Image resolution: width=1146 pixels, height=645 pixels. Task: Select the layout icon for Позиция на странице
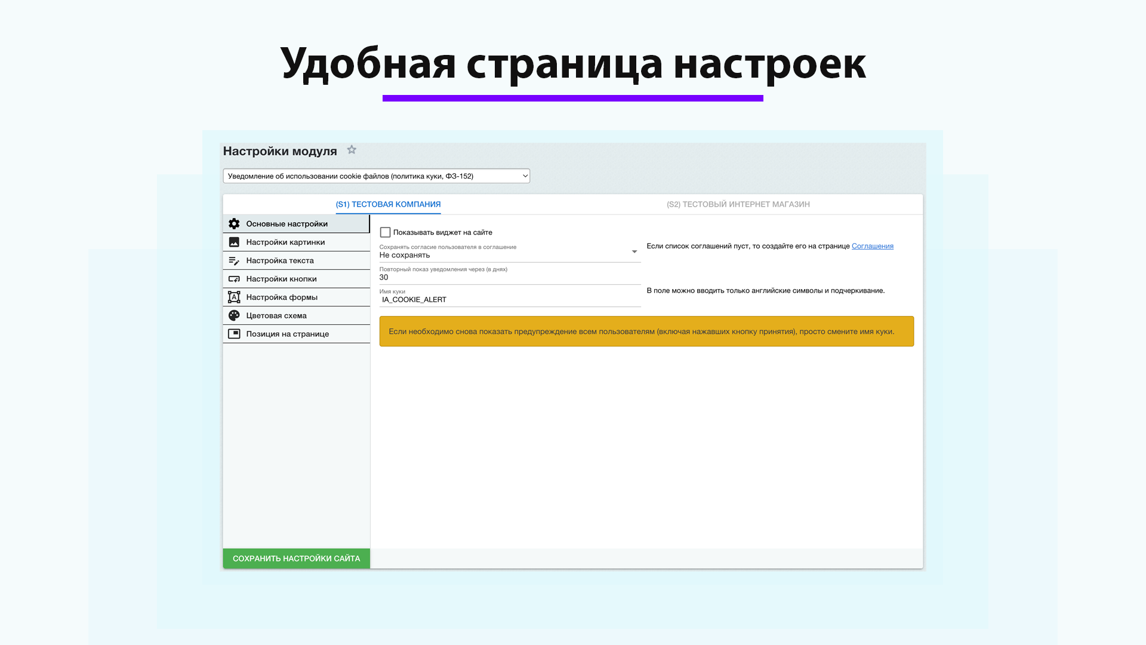[234, 333]
